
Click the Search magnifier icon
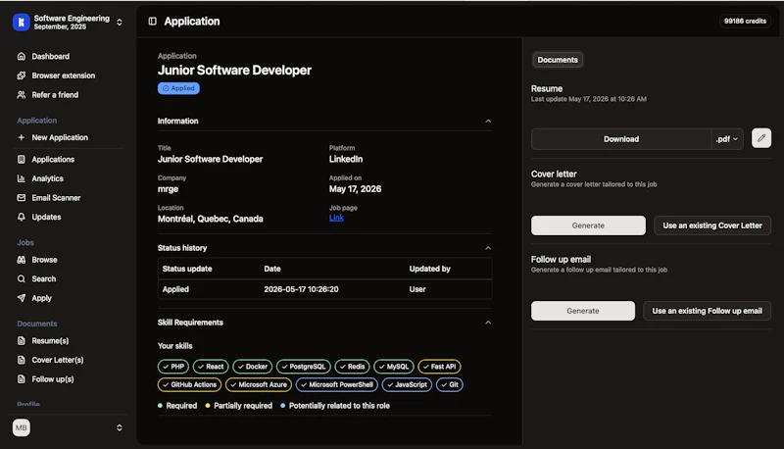click(x=21, y=279)
